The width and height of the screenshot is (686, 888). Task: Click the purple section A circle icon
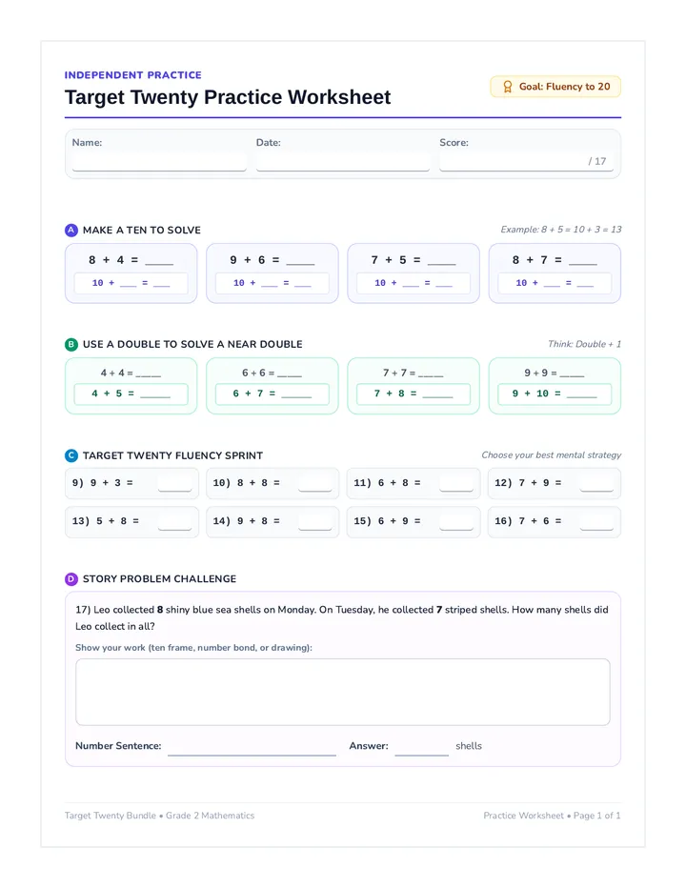[x=71, y=230]
